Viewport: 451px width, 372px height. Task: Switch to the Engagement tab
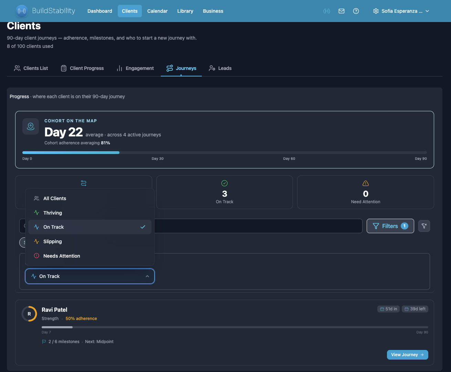[135, 68]
